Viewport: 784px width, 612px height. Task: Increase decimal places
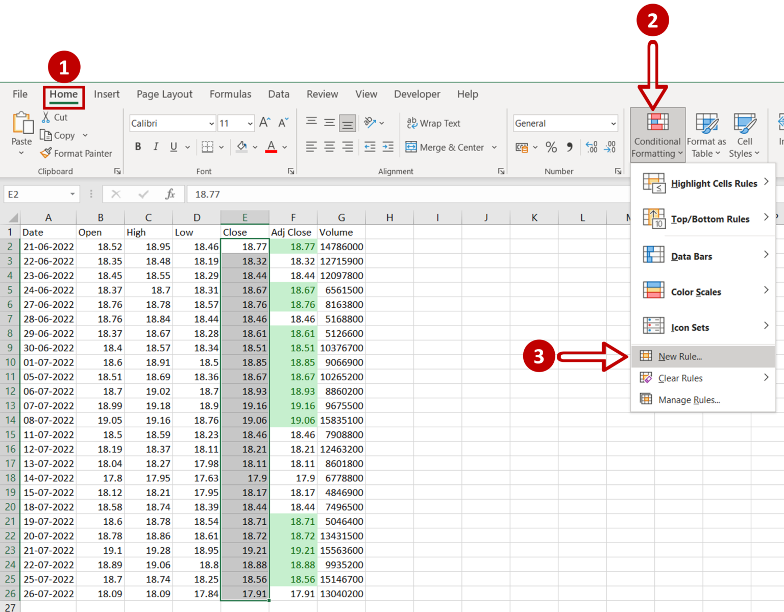[592, 148]
